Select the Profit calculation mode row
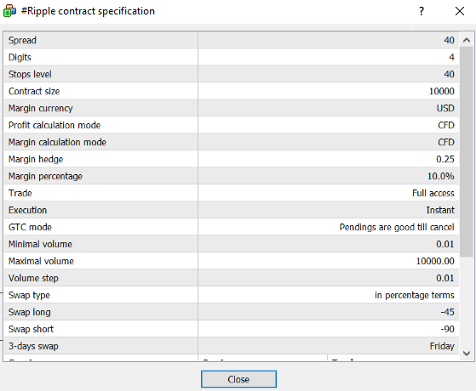 (232, 125)
